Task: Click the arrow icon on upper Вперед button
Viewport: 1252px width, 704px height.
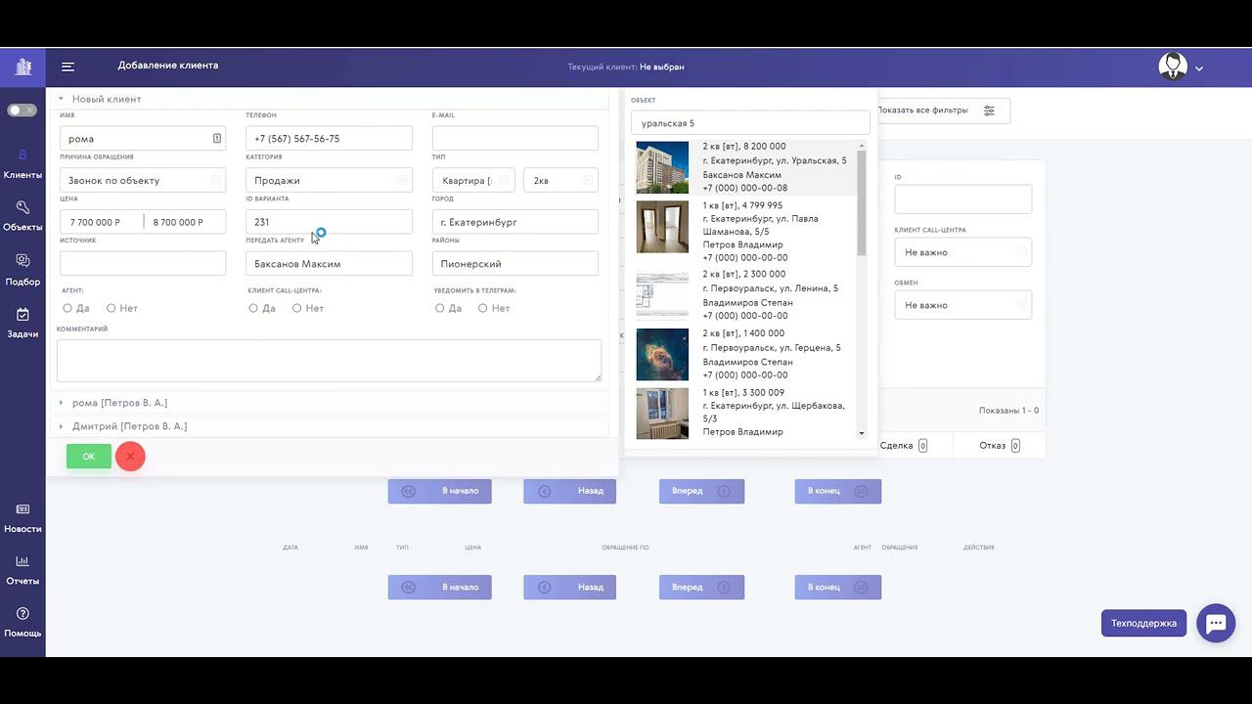Action: coord(724,491)
